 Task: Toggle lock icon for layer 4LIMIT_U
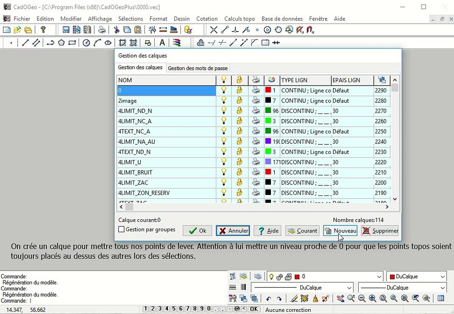[x=239, y=162]
